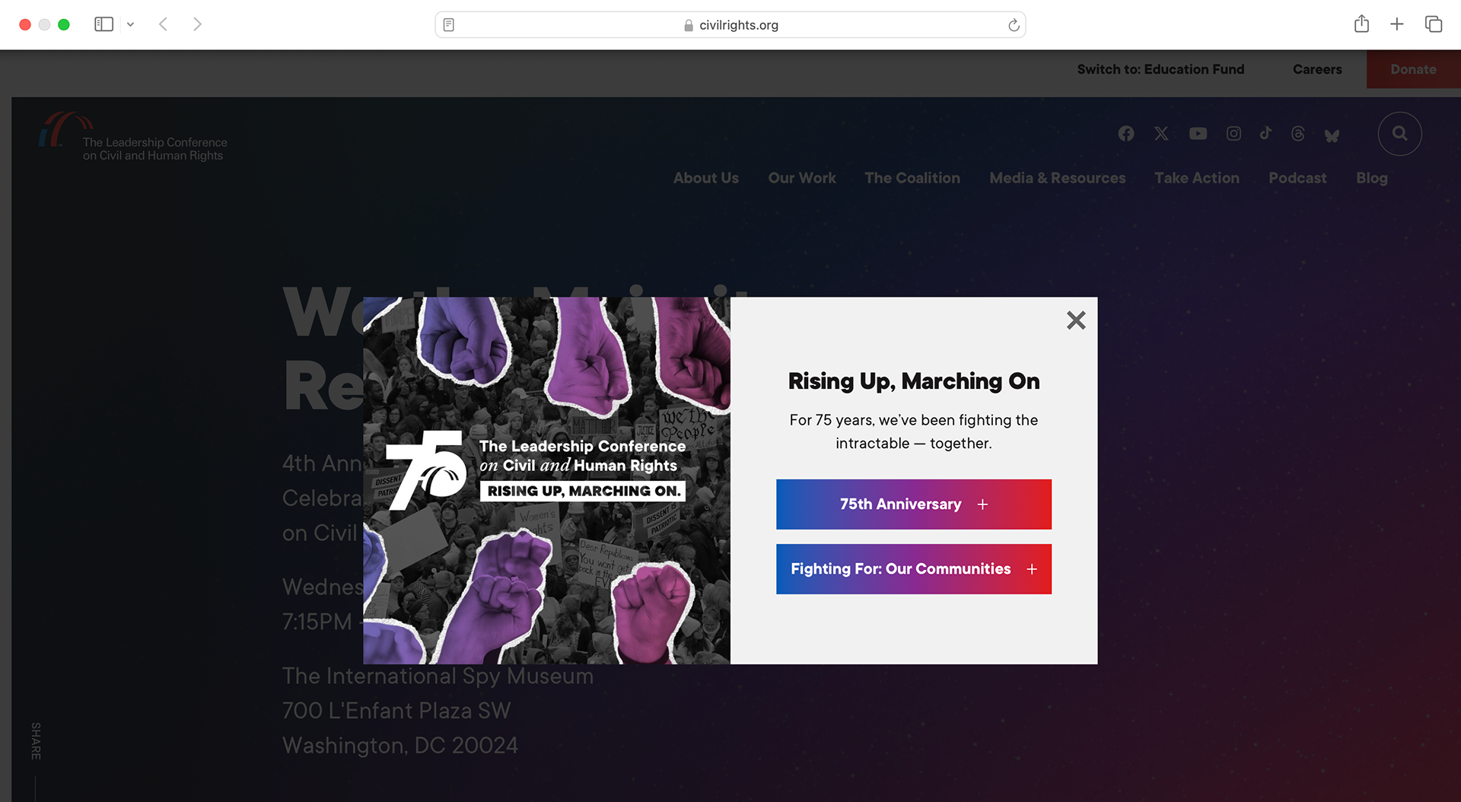Click the 'Rising Up, Marching On' heading
The height and width of the screenshot is (802, 1461).
click(x=914, y=381)
